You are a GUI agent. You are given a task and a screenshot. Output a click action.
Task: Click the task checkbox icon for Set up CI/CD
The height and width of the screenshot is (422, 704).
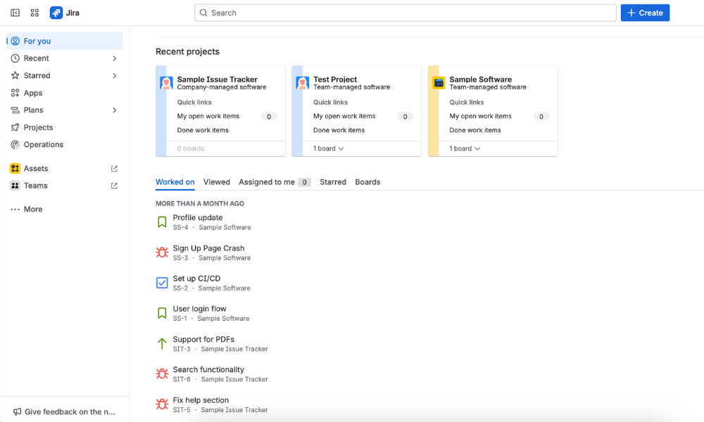point(162,283)
